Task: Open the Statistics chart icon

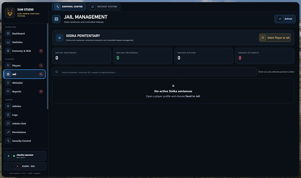Action: pyautogui.click(x=8, y=42)
